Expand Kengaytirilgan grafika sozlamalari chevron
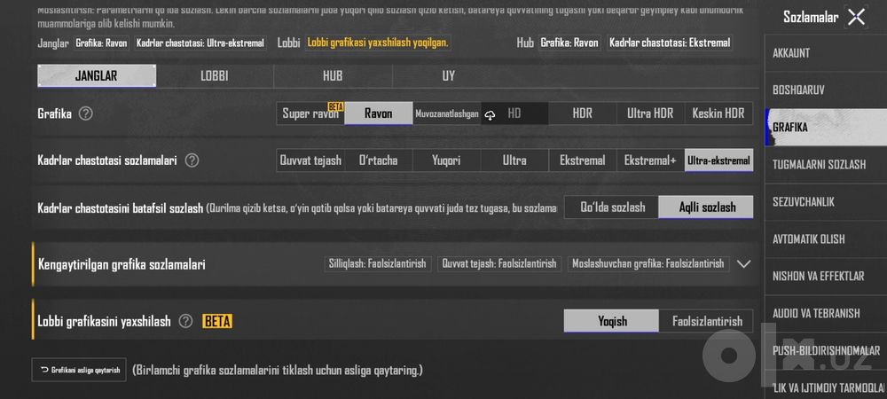Viewport: 887px width, 399px height. [744, 264]
